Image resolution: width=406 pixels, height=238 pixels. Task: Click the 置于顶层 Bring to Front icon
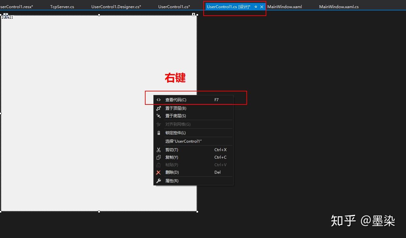tap(159, 108)
